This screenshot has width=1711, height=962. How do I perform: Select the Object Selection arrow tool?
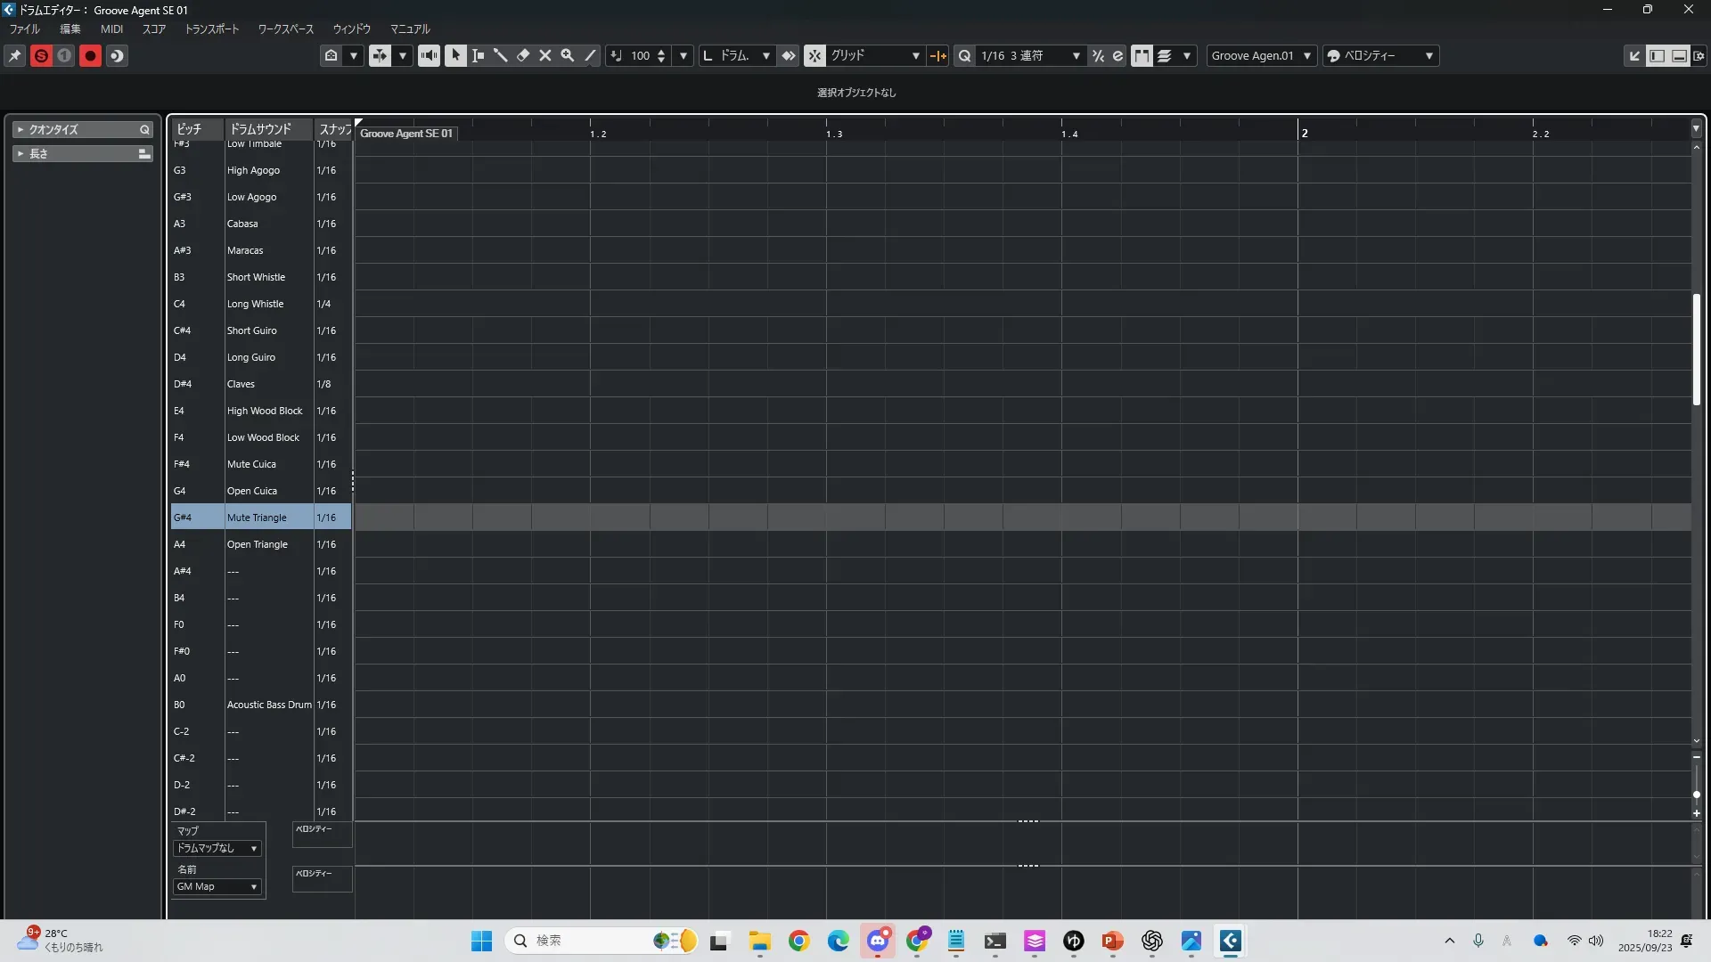[x=455, y=55]
